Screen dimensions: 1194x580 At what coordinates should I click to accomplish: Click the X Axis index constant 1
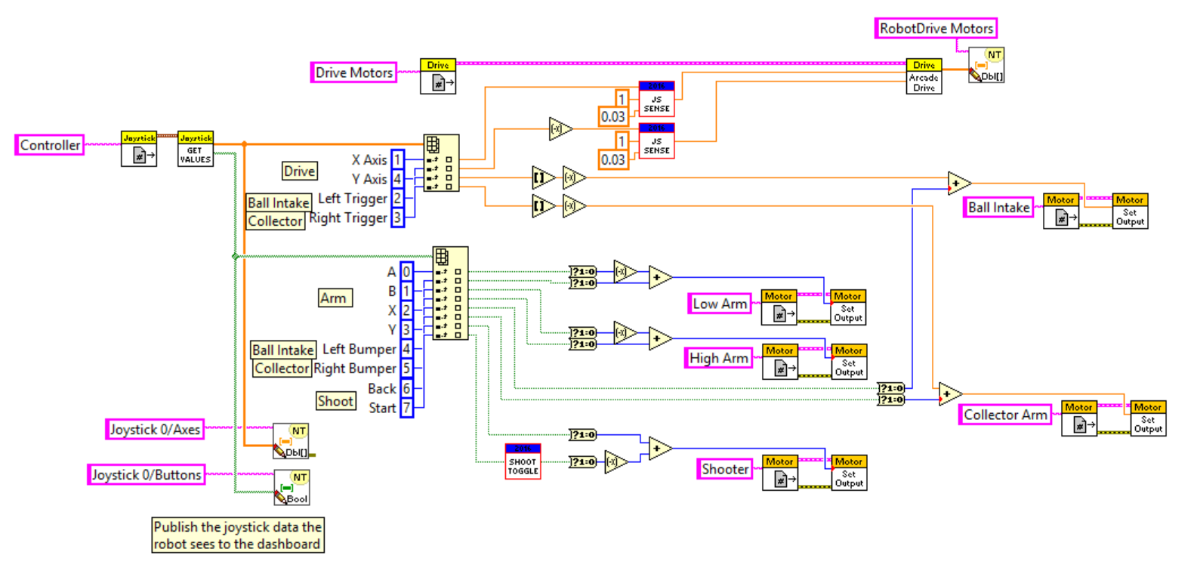click(x=398, y=160)
